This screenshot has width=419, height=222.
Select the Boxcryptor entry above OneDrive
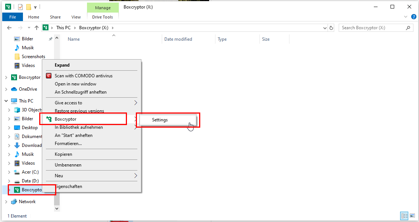[30, 77]
